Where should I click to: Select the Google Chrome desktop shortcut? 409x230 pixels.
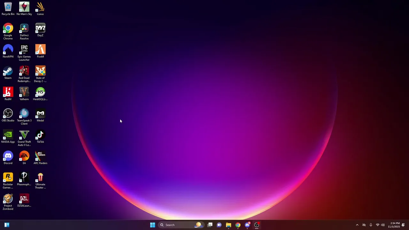[x=8, y=31]
